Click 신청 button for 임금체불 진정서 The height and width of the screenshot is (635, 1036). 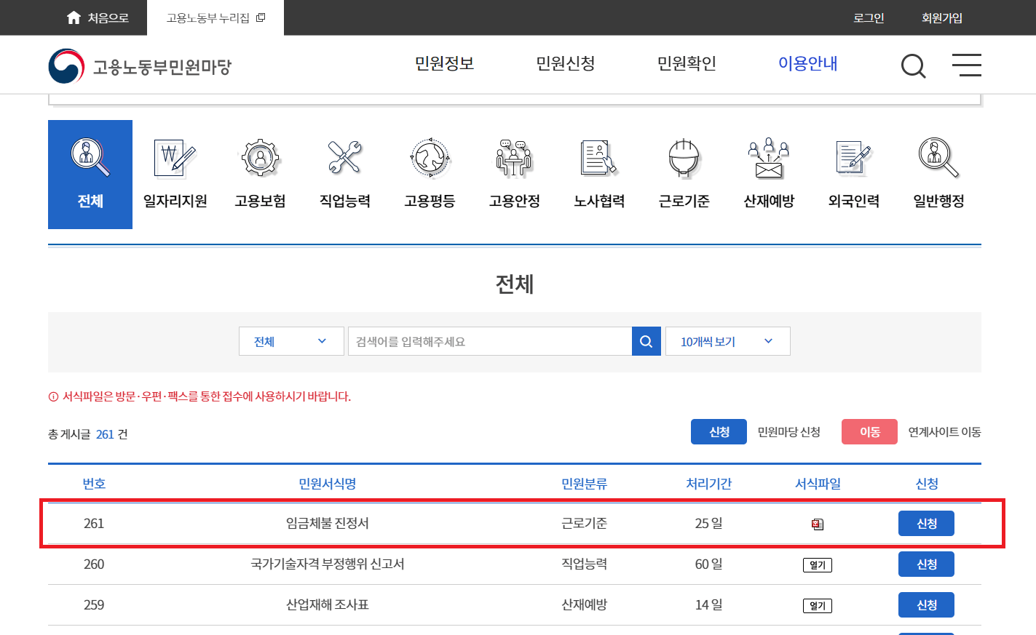point(926,523)
